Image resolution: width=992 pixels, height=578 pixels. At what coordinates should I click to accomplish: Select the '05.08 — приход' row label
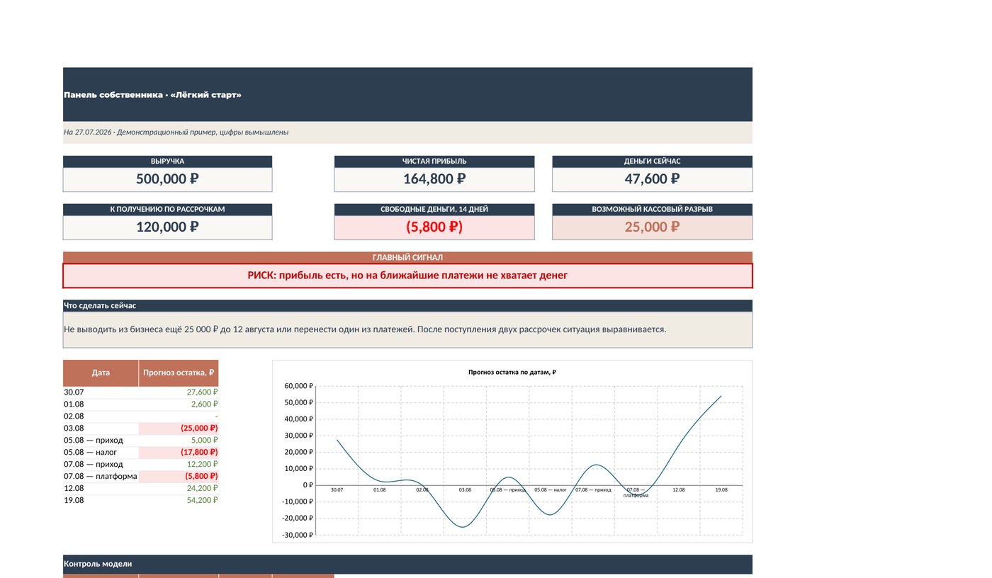click(101, 441)
